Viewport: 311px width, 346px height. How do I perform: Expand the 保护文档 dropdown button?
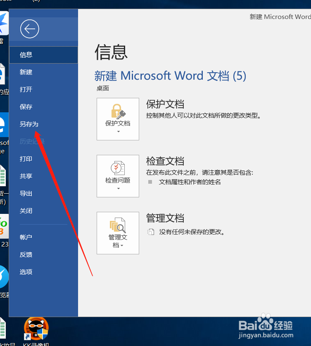point(118,119)
